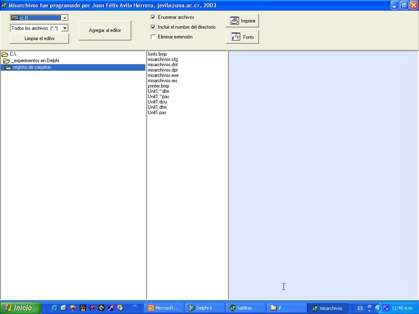Click the 'Limpiar el editor' button

[40, 38]
